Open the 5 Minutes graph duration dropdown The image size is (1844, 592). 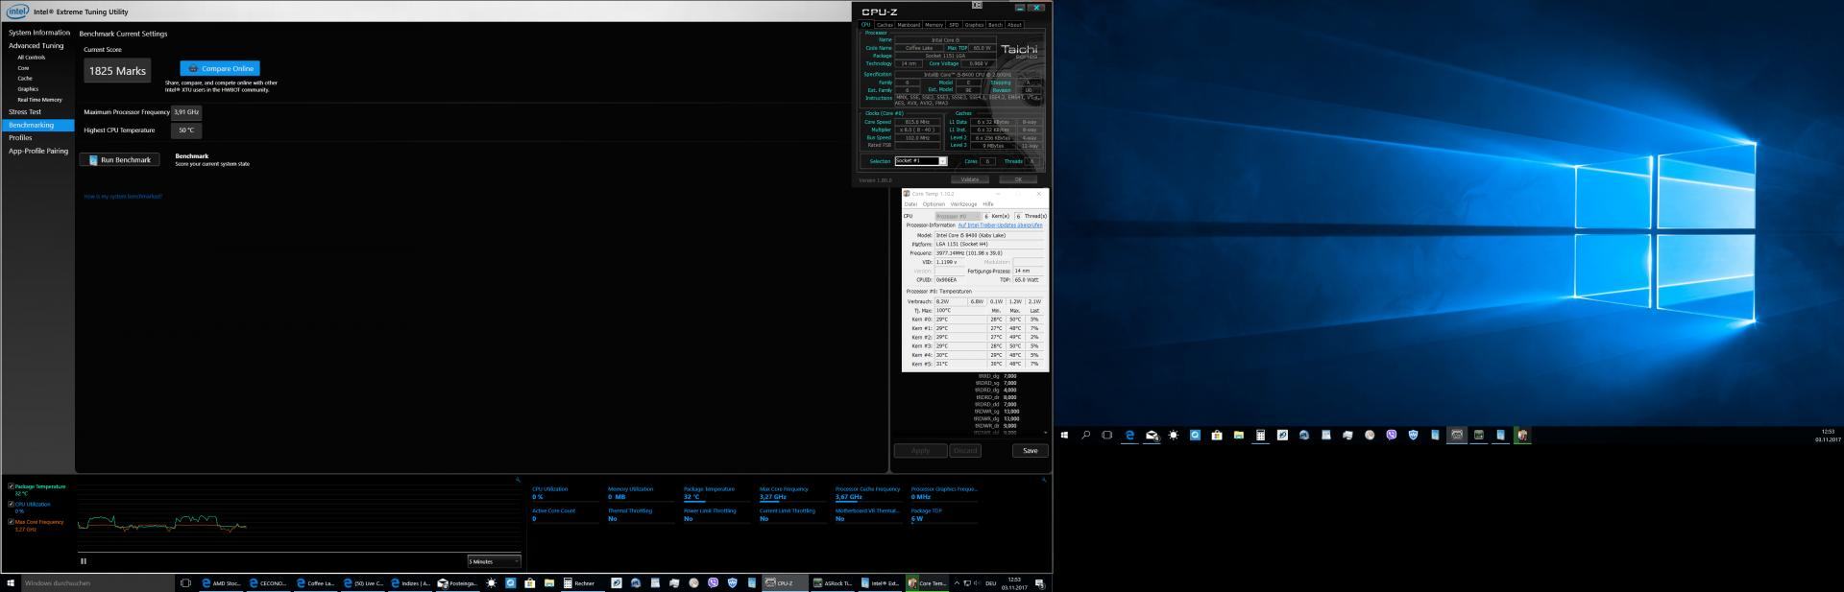click(494, 561)
